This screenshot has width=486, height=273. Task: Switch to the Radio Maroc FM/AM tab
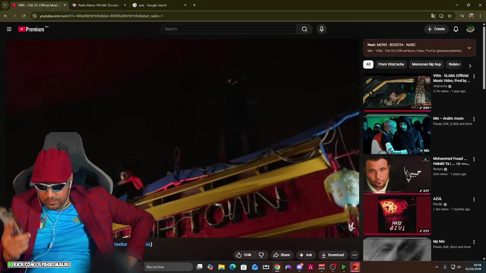coord(99,5)
